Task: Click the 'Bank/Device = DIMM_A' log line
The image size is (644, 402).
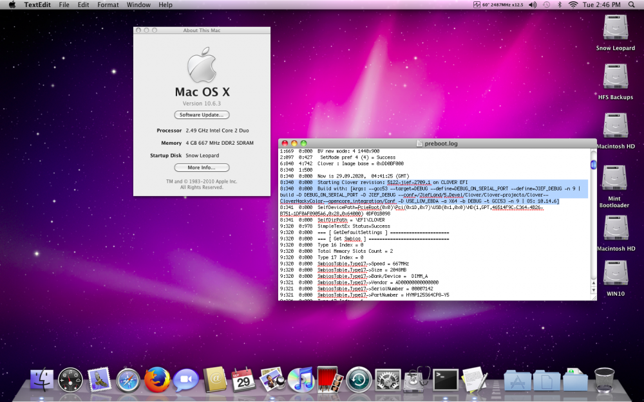Action: coord(354,276)
